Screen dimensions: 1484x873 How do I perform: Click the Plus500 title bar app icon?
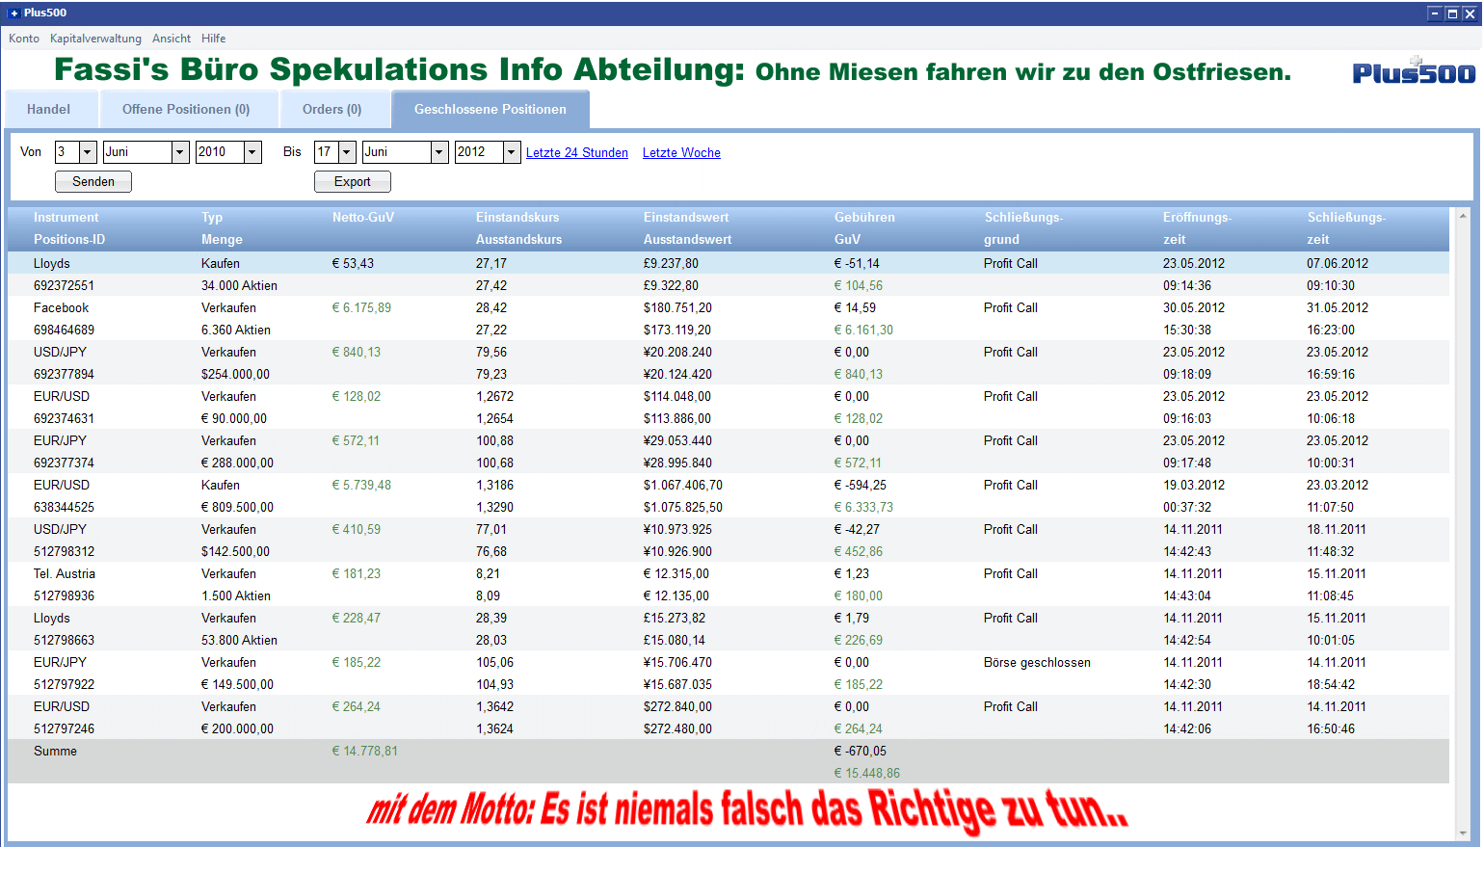[13, 13]
